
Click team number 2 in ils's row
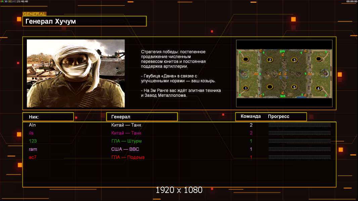[x=251, y=133]
